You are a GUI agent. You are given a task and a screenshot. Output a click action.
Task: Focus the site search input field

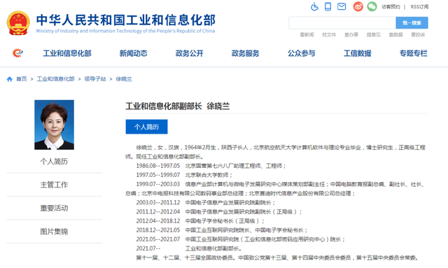(342, 23)
